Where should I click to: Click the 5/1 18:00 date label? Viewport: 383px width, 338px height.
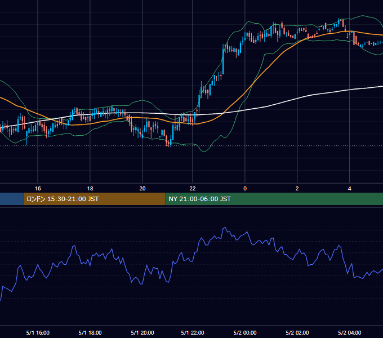pos(90,332)
